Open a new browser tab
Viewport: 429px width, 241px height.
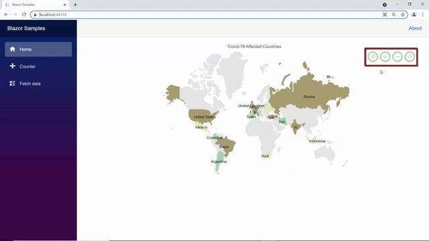[x=75, y=5]
